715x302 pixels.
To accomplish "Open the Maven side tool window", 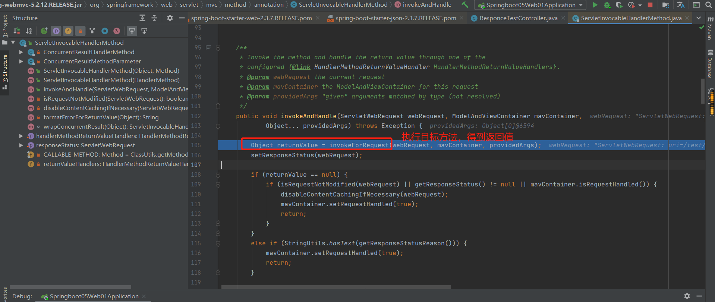I will [710, 28].
